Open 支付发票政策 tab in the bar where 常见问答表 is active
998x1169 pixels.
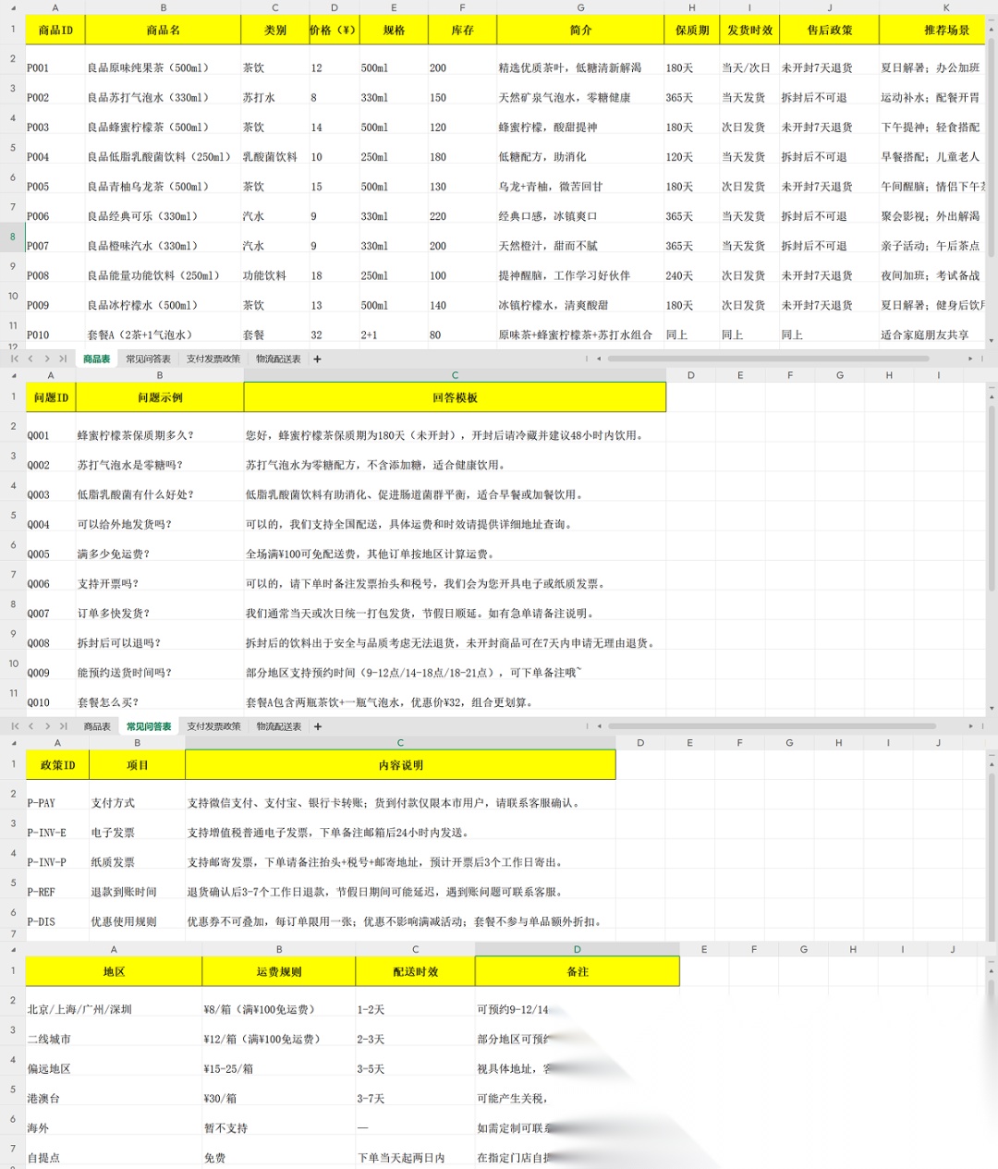(x=213, y=726)
